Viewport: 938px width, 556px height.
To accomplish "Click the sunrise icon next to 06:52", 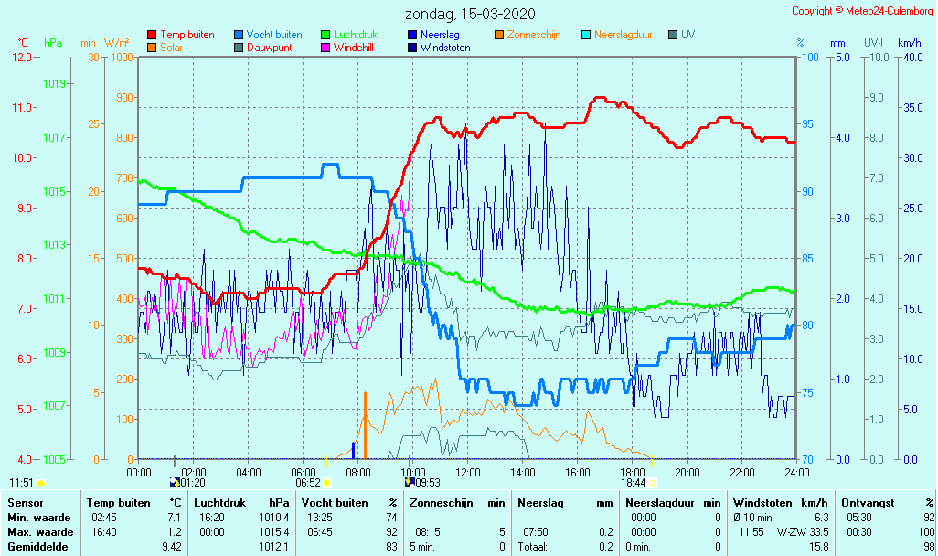I will point(326,482).
